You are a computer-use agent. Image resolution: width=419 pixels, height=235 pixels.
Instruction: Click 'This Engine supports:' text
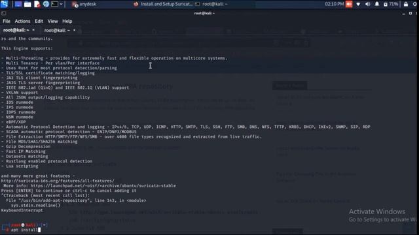[27, 48]
